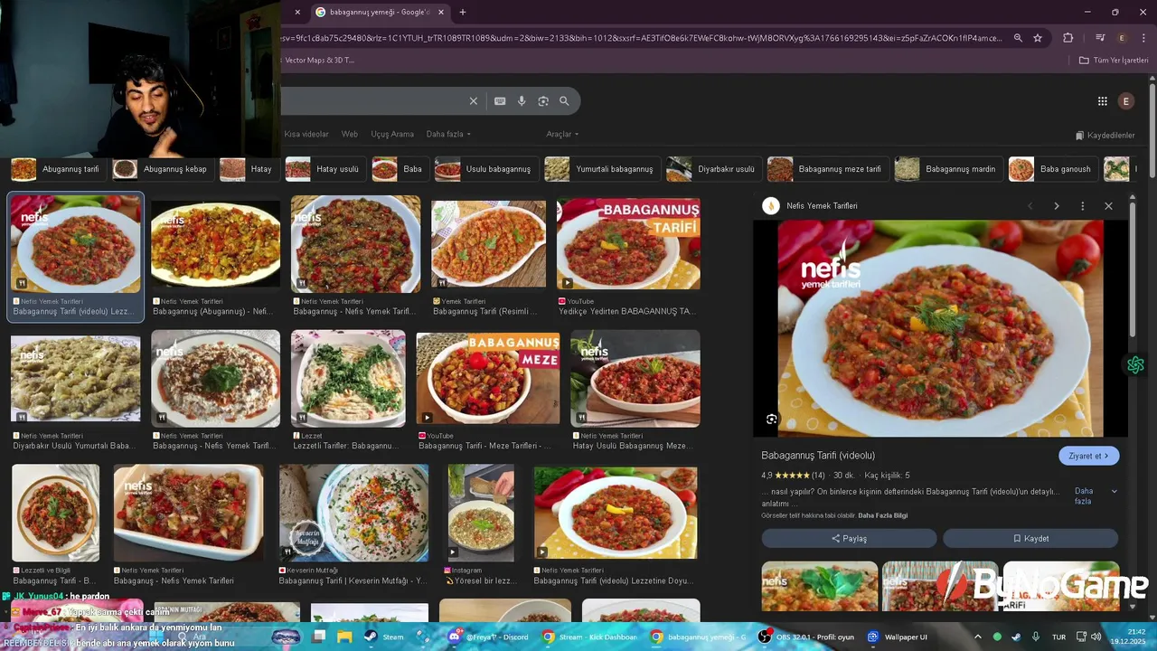
Task: Open Hatay Usulü Babagannuş Meze thumbnail
Action: [x=635, y=378]
